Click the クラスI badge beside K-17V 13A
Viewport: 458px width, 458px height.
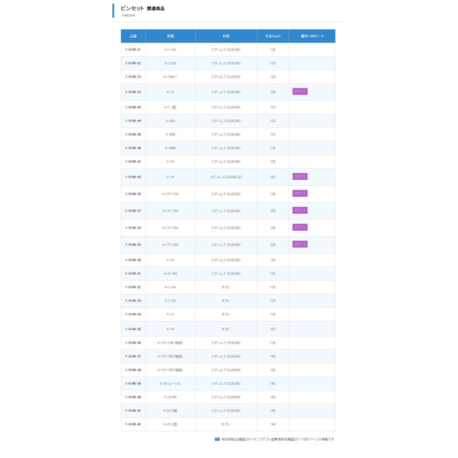pos(299,194)
